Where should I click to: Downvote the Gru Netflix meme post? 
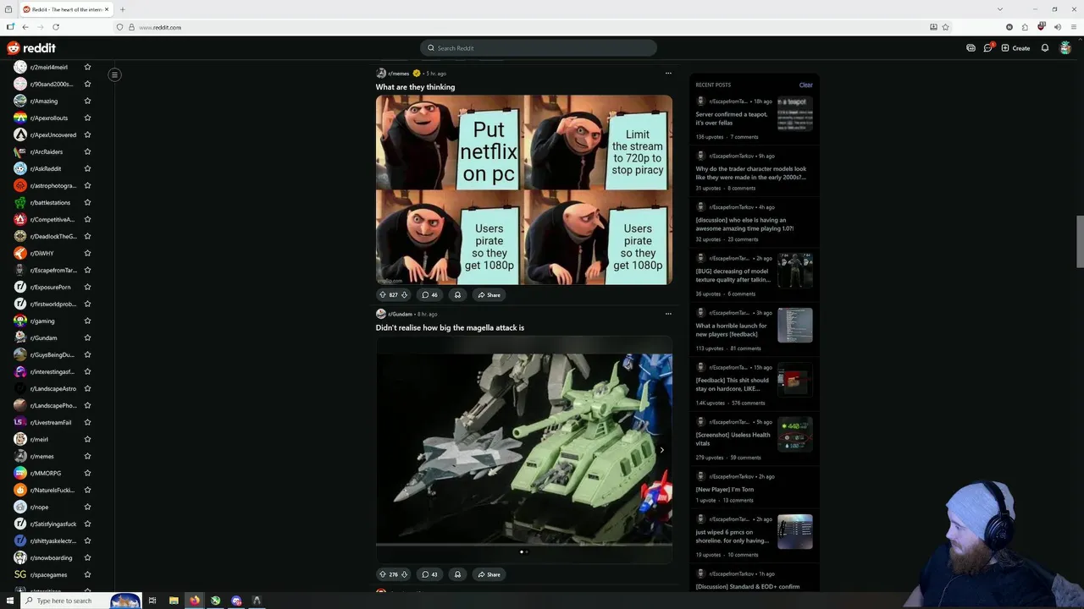(x=404, y=295)
